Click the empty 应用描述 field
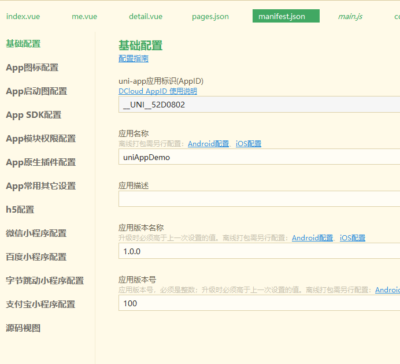This screenshot has height=364, width=400. (259, 199)
